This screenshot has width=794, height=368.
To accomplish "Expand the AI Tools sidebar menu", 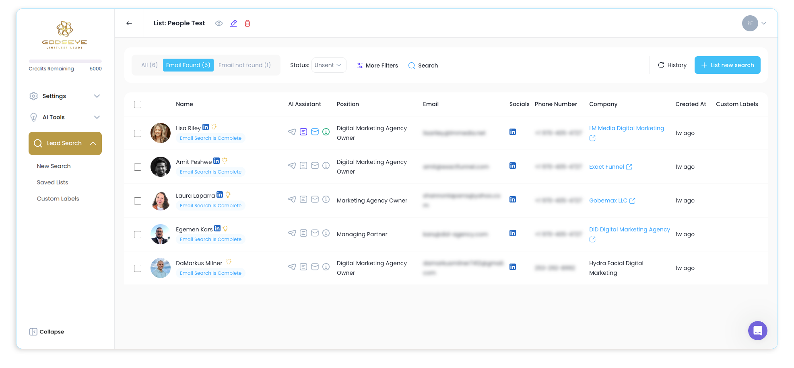I will click(65, 117).
